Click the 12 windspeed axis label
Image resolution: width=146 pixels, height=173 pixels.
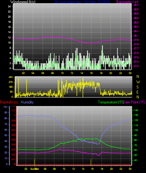coord(9,37)
